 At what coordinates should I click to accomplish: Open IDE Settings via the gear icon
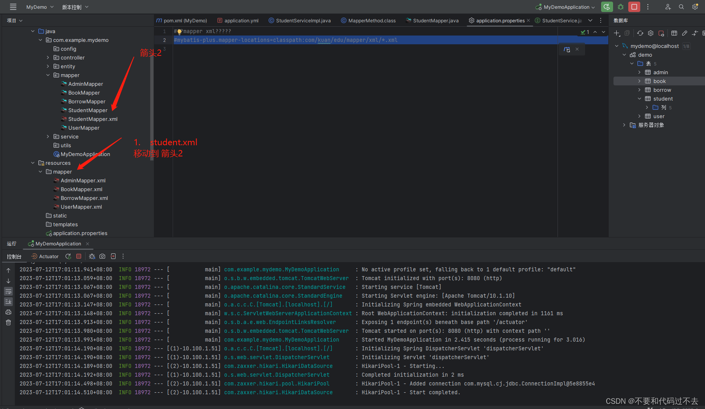click(695, 7)
